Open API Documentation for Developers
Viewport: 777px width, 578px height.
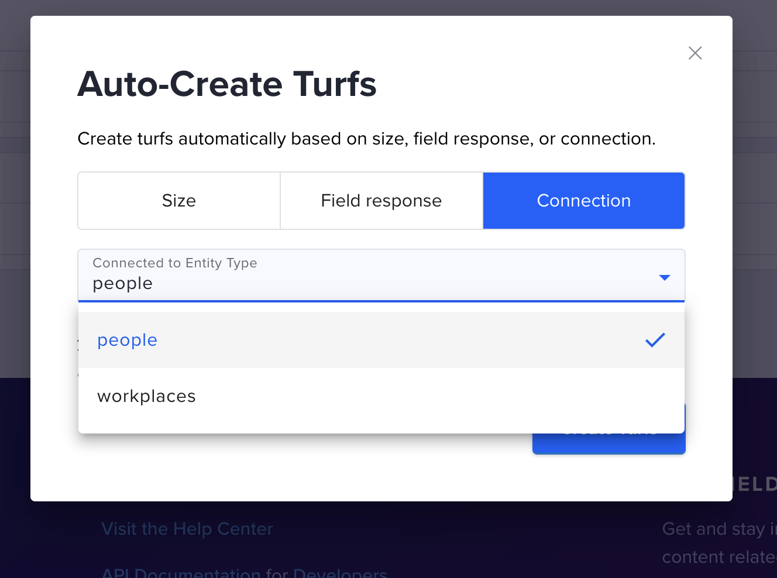[245, 573]
